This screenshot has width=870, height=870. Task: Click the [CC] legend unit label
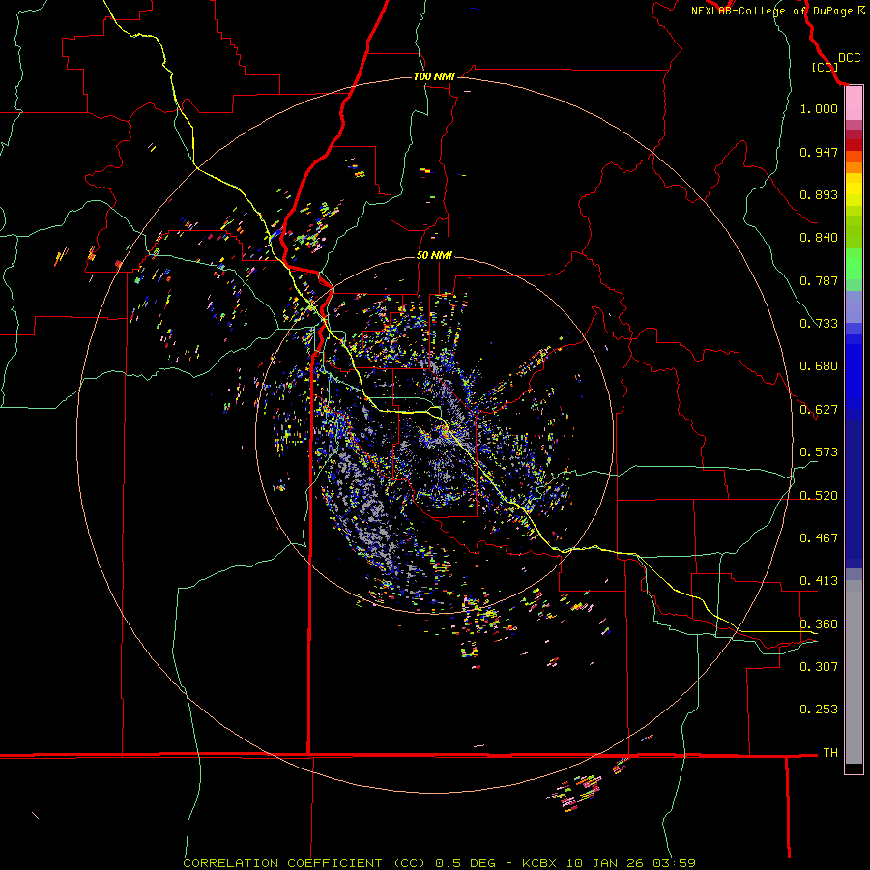[x=825, y=67]
